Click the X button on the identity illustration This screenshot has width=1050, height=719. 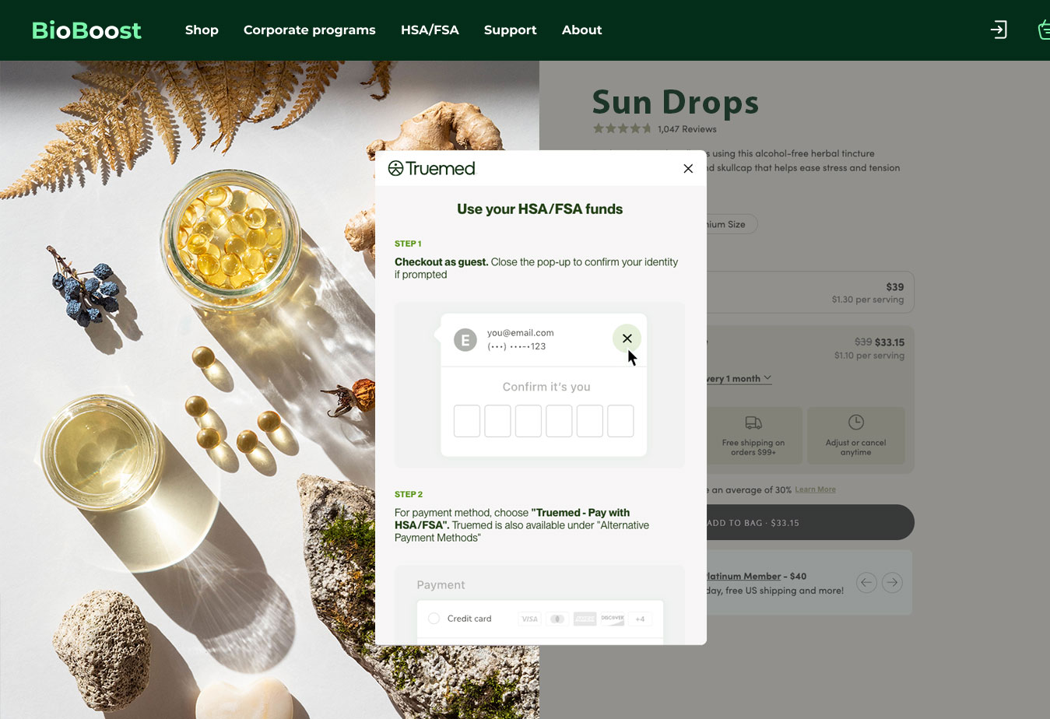coord(627,338)
